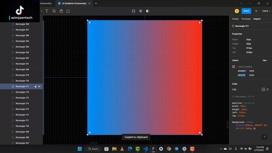The image size is (272, 153).
Task: Select the Comment tool
Action: (x=68, y=11)
